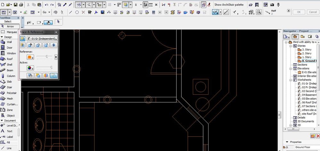
Task: Open the Reference color swatch picker
Action: (30, 57)
